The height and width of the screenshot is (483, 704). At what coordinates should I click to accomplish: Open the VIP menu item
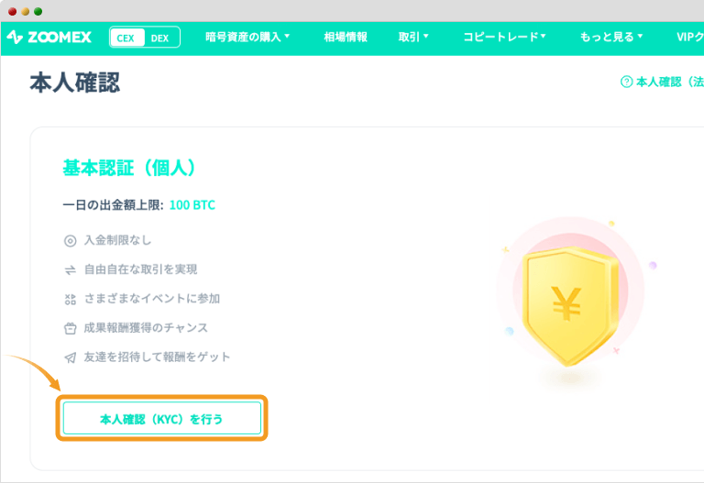pos(688,38)
